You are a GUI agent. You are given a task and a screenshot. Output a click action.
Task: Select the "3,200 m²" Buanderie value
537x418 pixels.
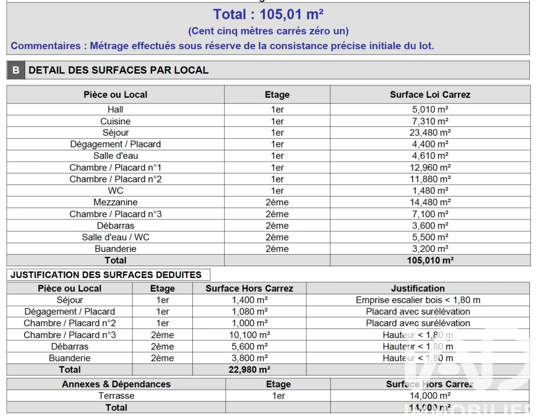(430, 249)
